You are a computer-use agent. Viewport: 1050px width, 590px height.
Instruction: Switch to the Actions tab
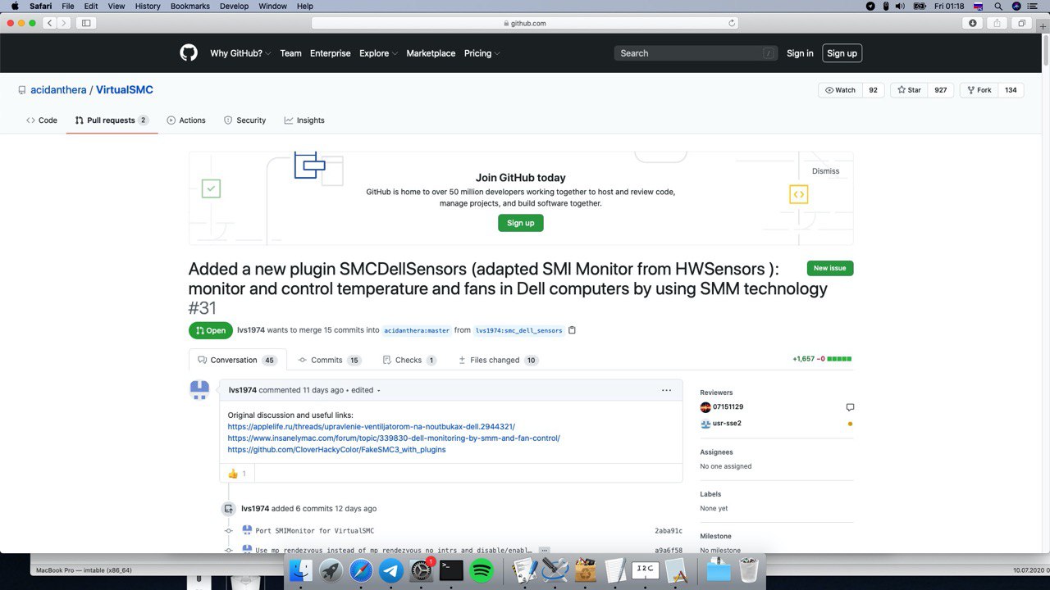pyautogui.click(x=186, y=120)
